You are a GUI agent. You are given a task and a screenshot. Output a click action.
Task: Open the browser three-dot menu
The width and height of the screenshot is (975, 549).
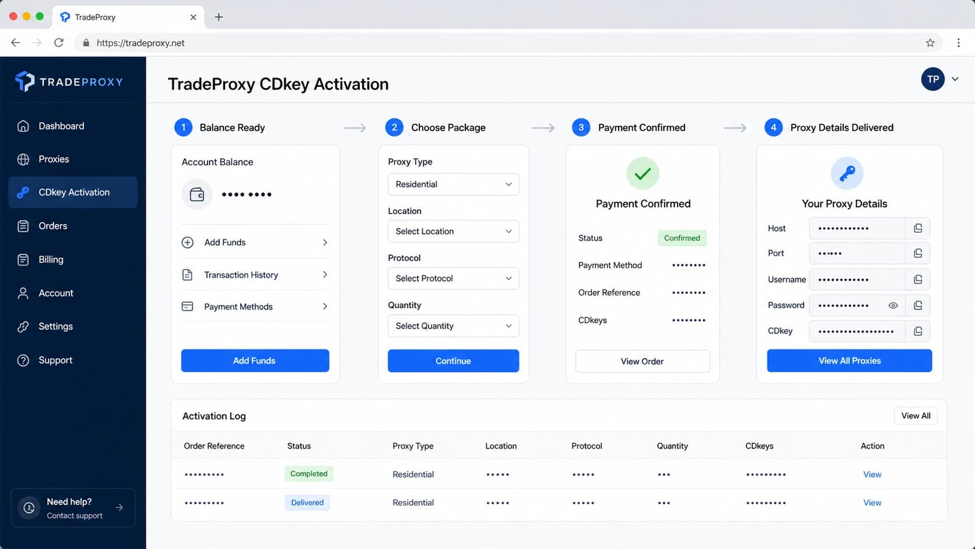point(958,43)
